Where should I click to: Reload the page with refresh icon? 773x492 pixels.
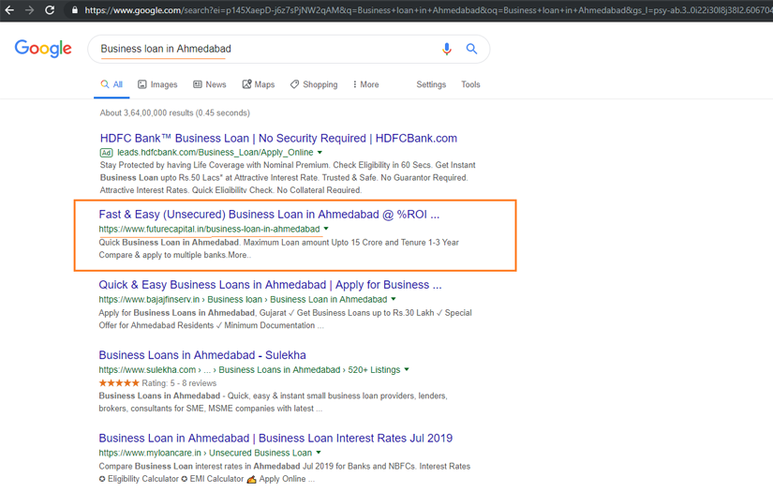pyautogui.click(x=50, y=9)
